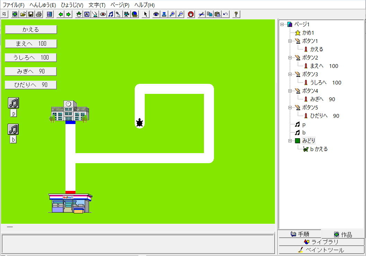Select the music item b in the tree
366x256 pixels.
pyautogui.click(x=304, y=133)
